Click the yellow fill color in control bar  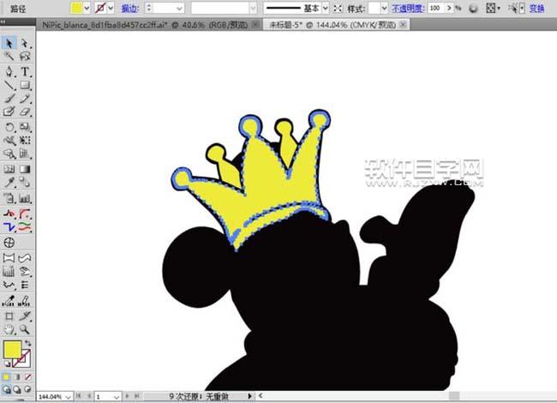click(x=76, y=8)
